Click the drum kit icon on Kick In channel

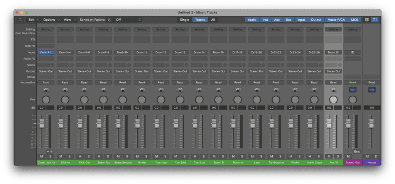[65, 90]
